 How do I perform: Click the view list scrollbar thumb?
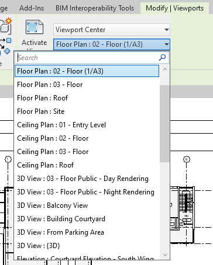point(165,124)
